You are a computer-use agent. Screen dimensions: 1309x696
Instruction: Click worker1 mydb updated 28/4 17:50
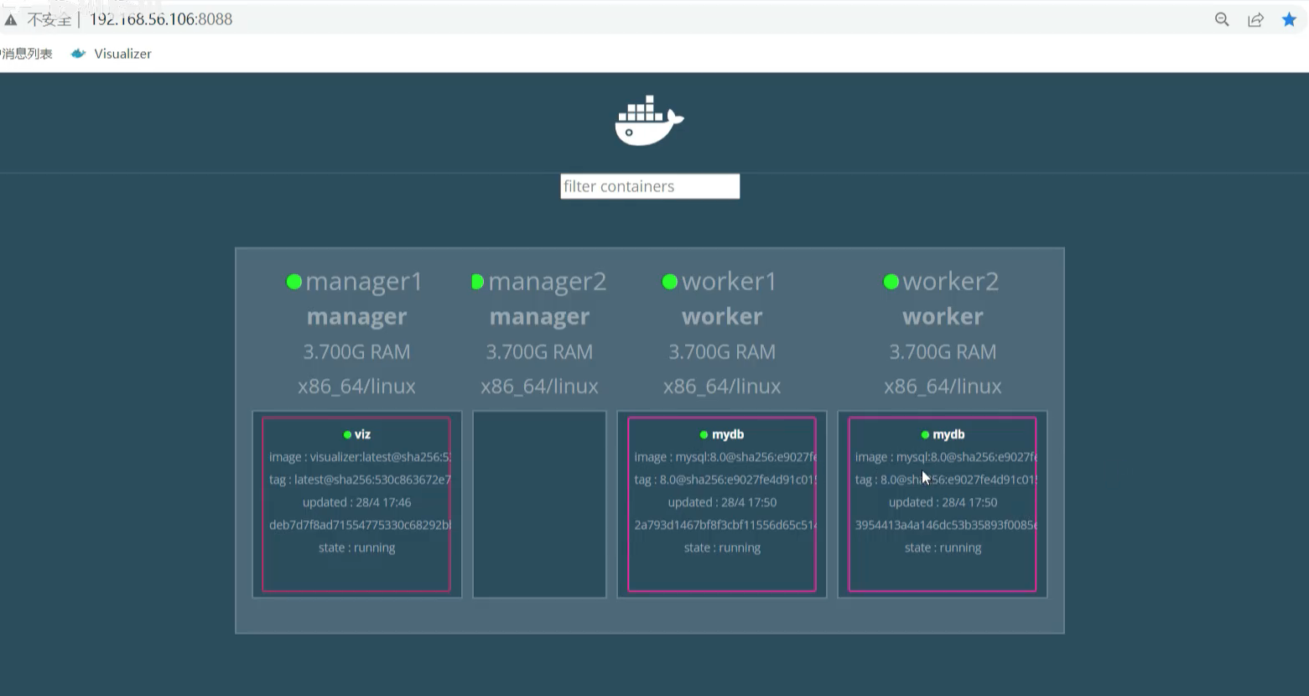722,502
